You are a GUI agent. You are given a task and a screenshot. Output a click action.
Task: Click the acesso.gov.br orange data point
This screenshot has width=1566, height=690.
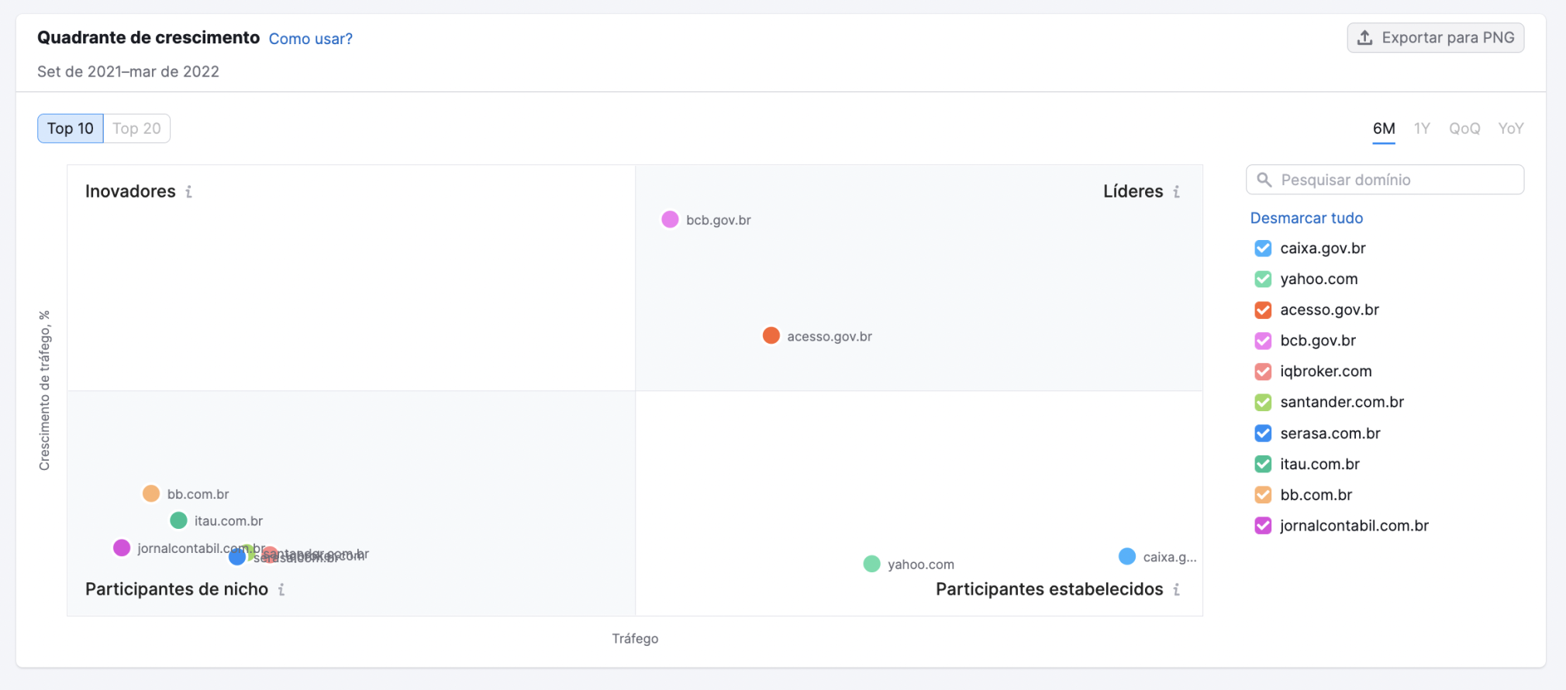[x=771, y=335]
